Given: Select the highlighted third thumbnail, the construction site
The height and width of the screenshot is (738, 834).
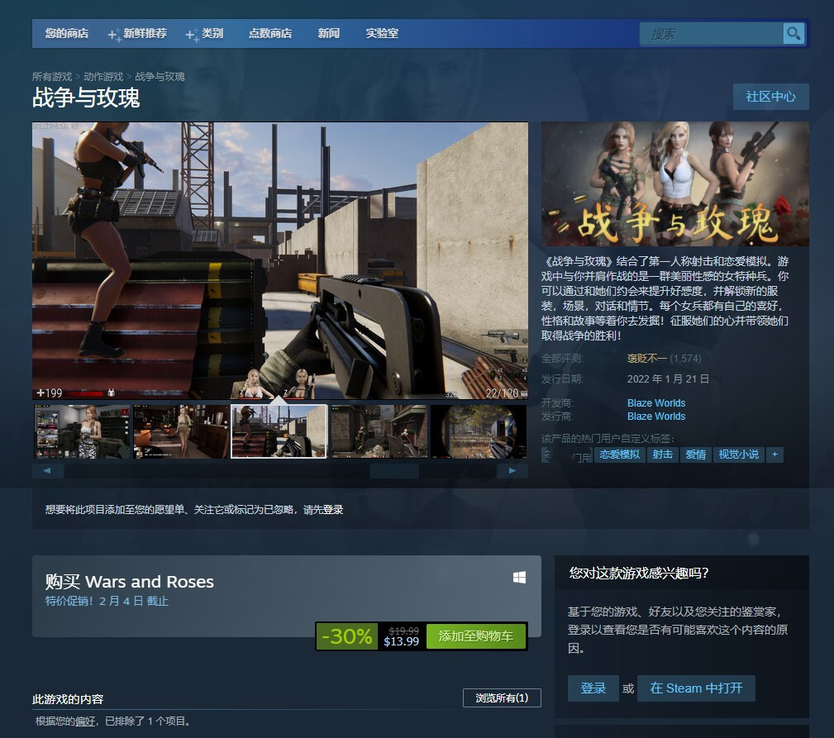Looking at the screenshot, I should (x=279, y=431).
